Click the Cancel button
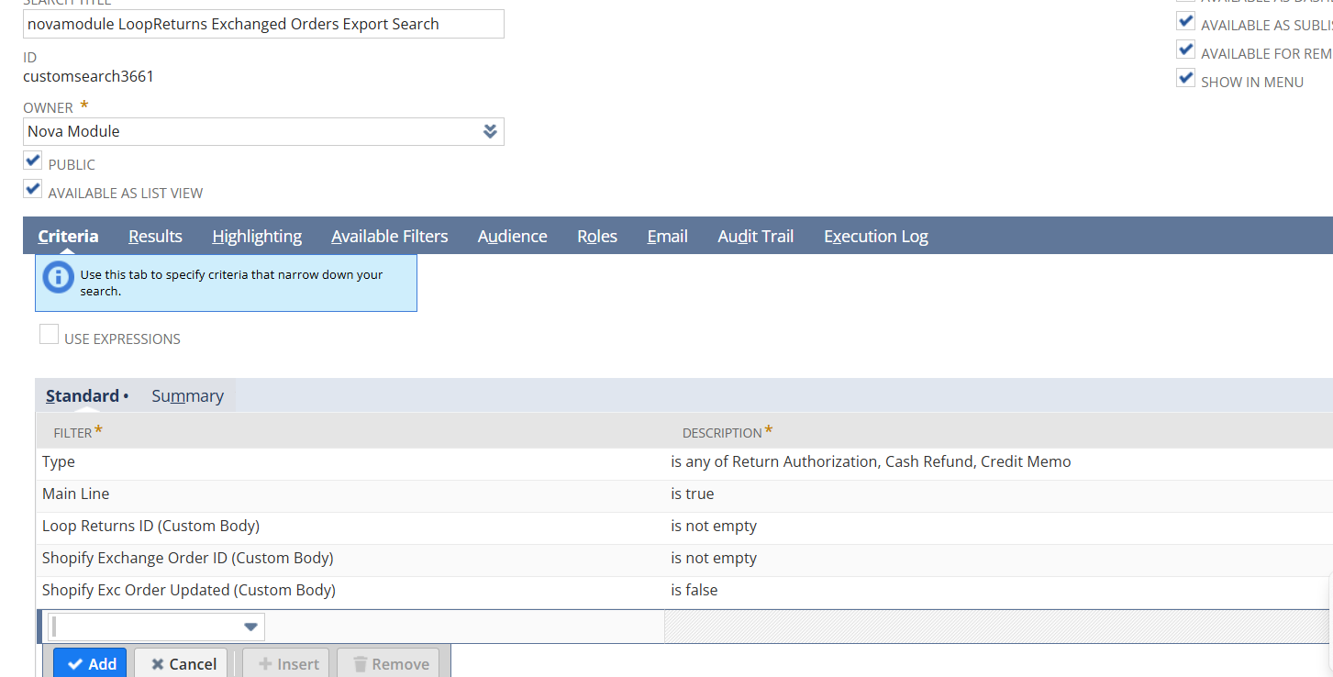 [183, 663]
